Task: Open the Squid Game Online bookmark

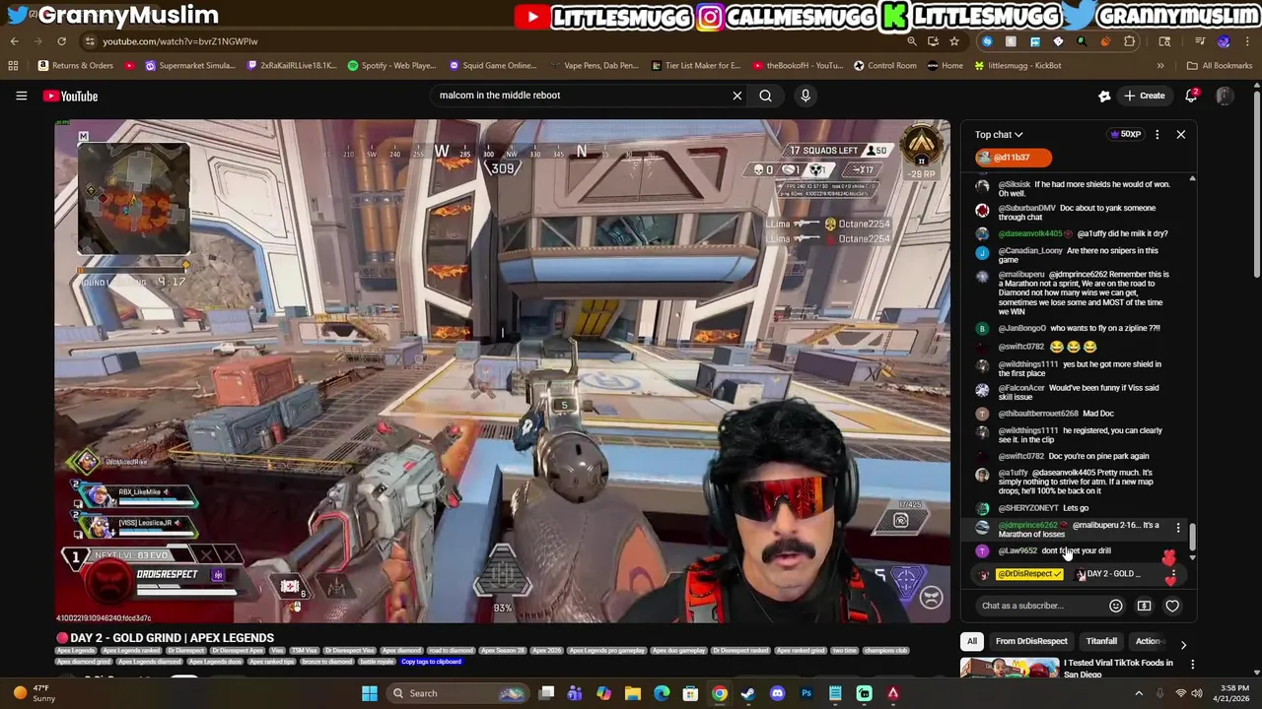Action: click(492, 66)
